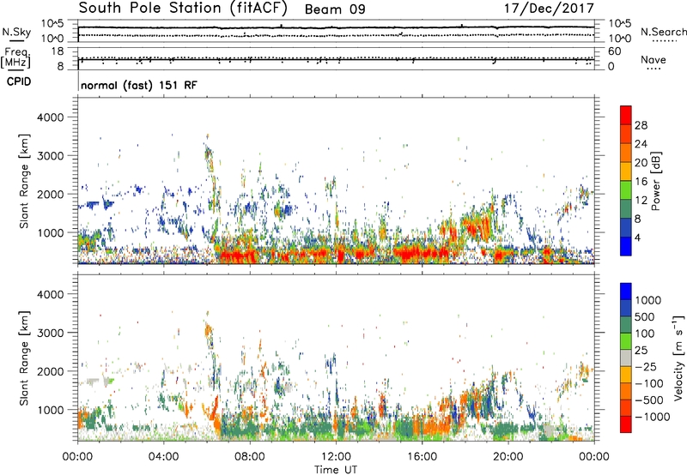This screenshot has width=687, height=475.
Task: Click the '16:00' time tick label
Action: [x=422, y=457]
